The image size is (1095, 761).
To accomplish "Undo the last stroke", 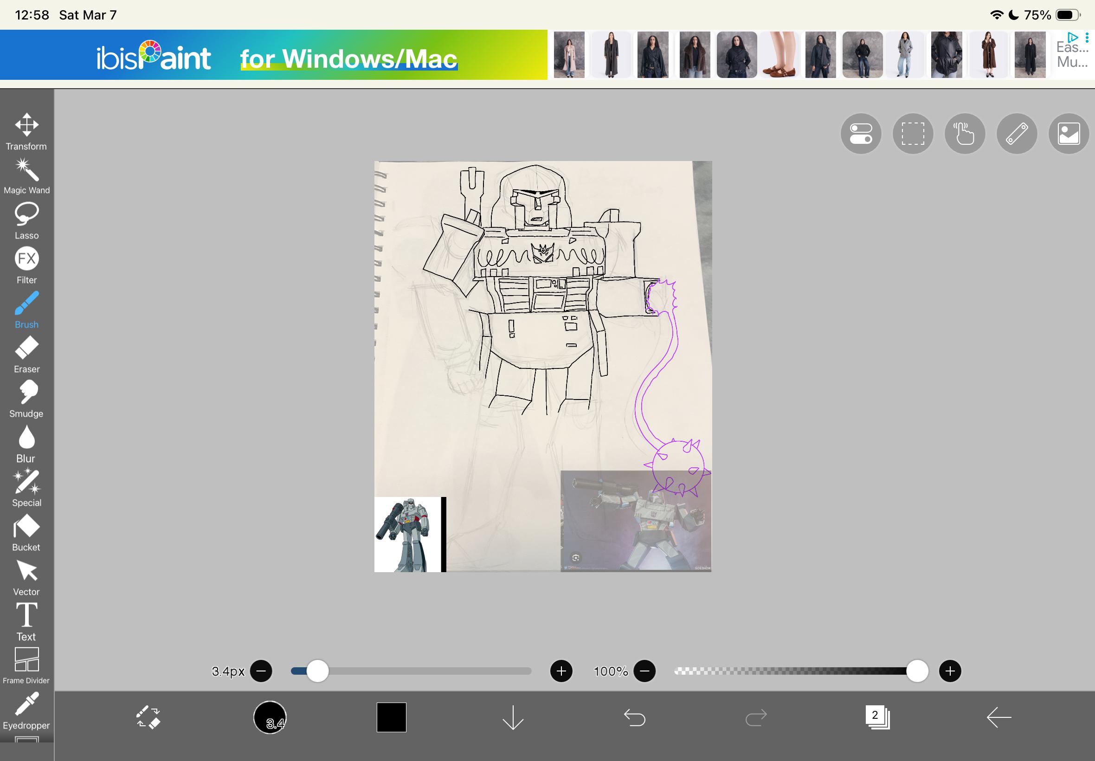I will [x=635, y=717].
